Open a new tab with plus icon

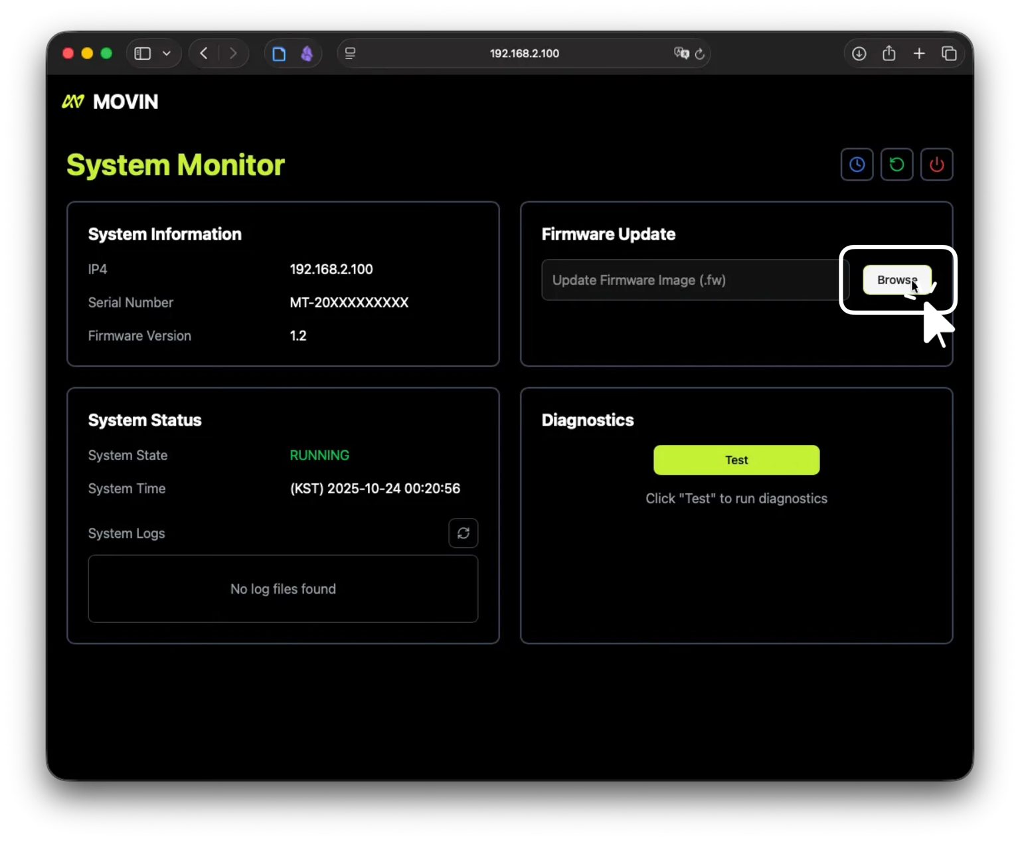[919, 54]
